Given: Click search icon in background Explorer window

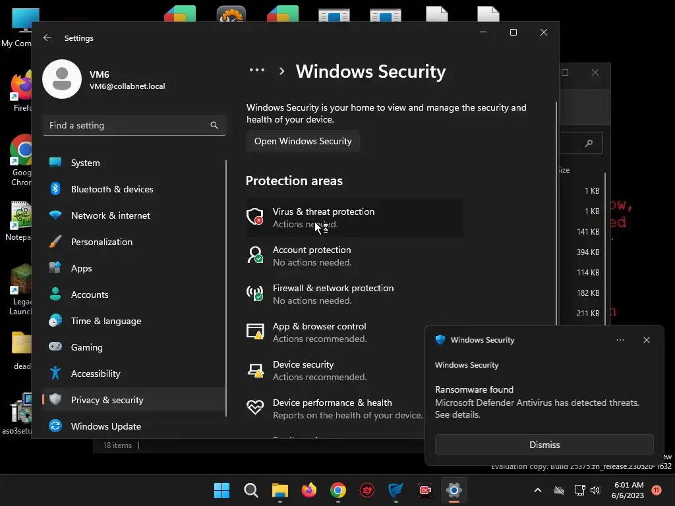Looking at the screenshot, I should 589,143.
